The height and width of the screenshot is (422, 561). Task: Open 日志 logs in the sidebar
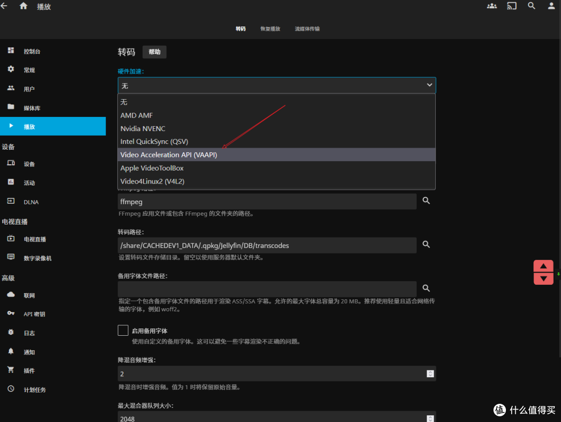pyautogui.click(x=53, y=333)
